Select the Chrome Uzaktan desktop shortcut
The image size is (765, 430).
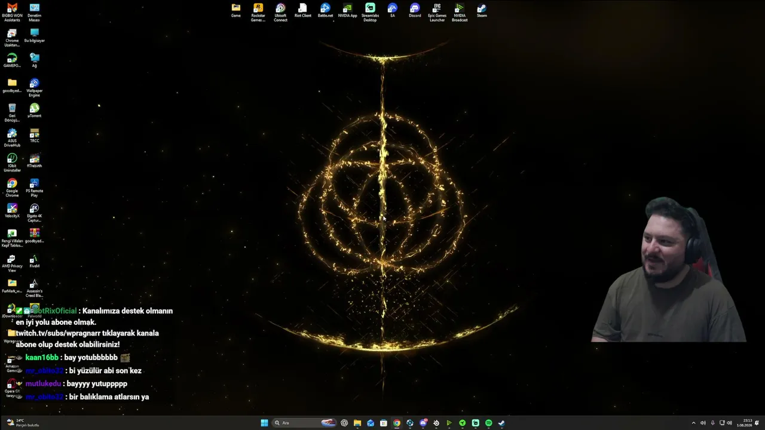click(12, 38)
